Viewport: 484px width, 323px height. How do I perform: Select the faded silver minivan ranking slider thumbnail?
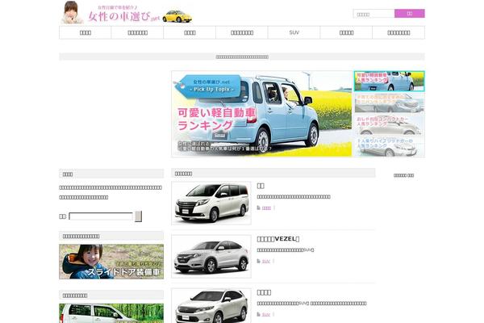pyautogui.click(x=390, y=103)
